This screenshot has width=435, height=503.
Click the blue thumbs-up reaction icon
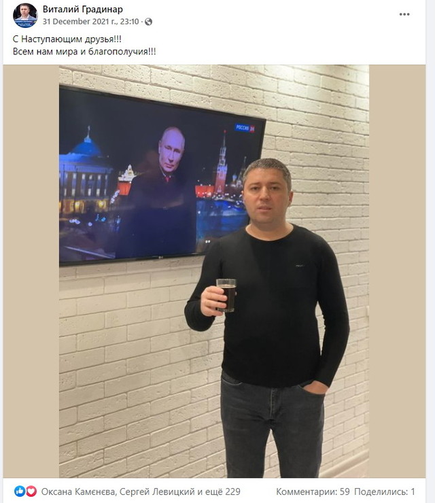20,491
